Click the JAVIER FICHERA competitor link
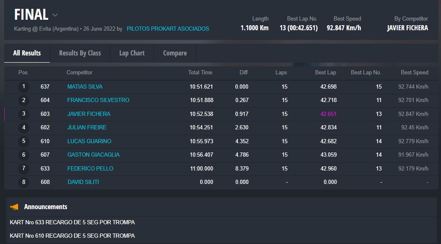Image resolution: width=441 pixels, height=244 pixels. tap(89, 114)
